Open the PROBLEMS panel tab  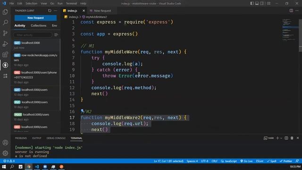(21, 138)
